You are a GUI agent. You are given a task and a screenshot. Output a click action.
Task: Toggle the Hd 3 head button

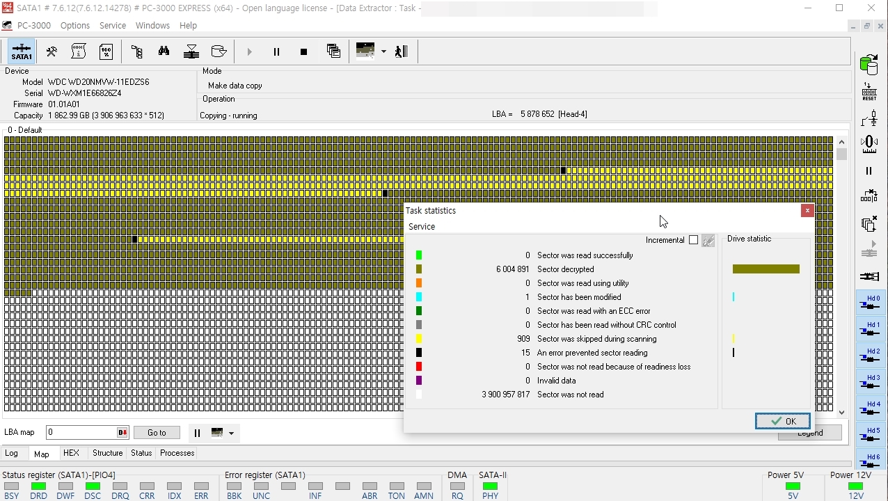tap(869, 383)
